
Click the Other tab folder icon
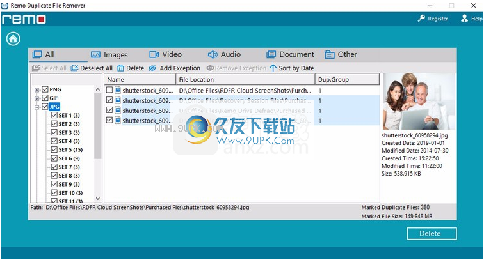point(330,54)
